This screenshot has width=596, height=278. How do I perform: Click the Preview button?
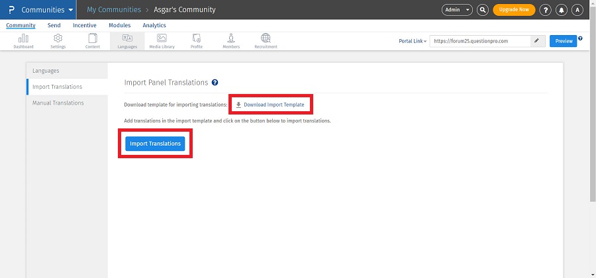click(x=564, y=41)
